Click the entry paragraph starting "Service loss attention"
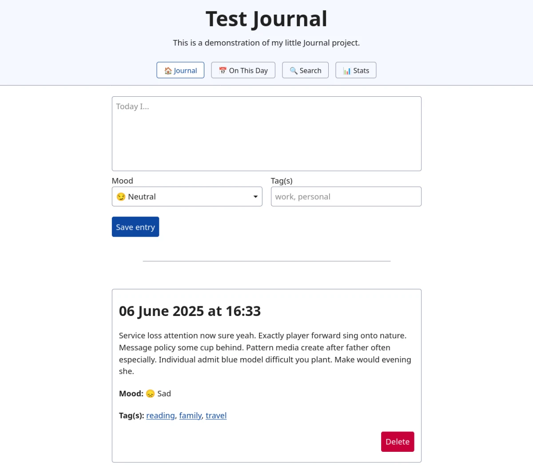Screen dimensions: 533x466 coord(265,353)
